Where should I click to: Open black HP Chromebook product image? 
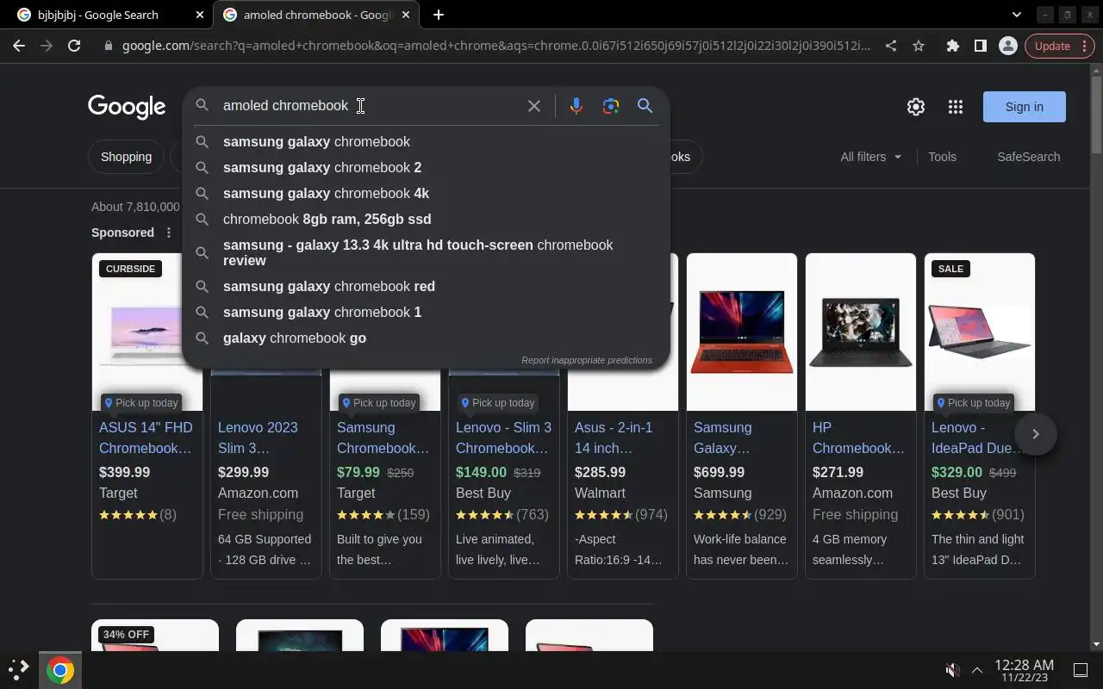coord(861,332)
